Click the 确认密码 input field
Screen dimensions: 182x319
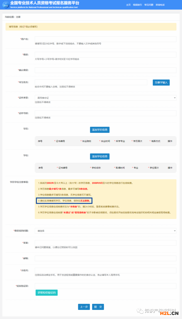[105, 70]
